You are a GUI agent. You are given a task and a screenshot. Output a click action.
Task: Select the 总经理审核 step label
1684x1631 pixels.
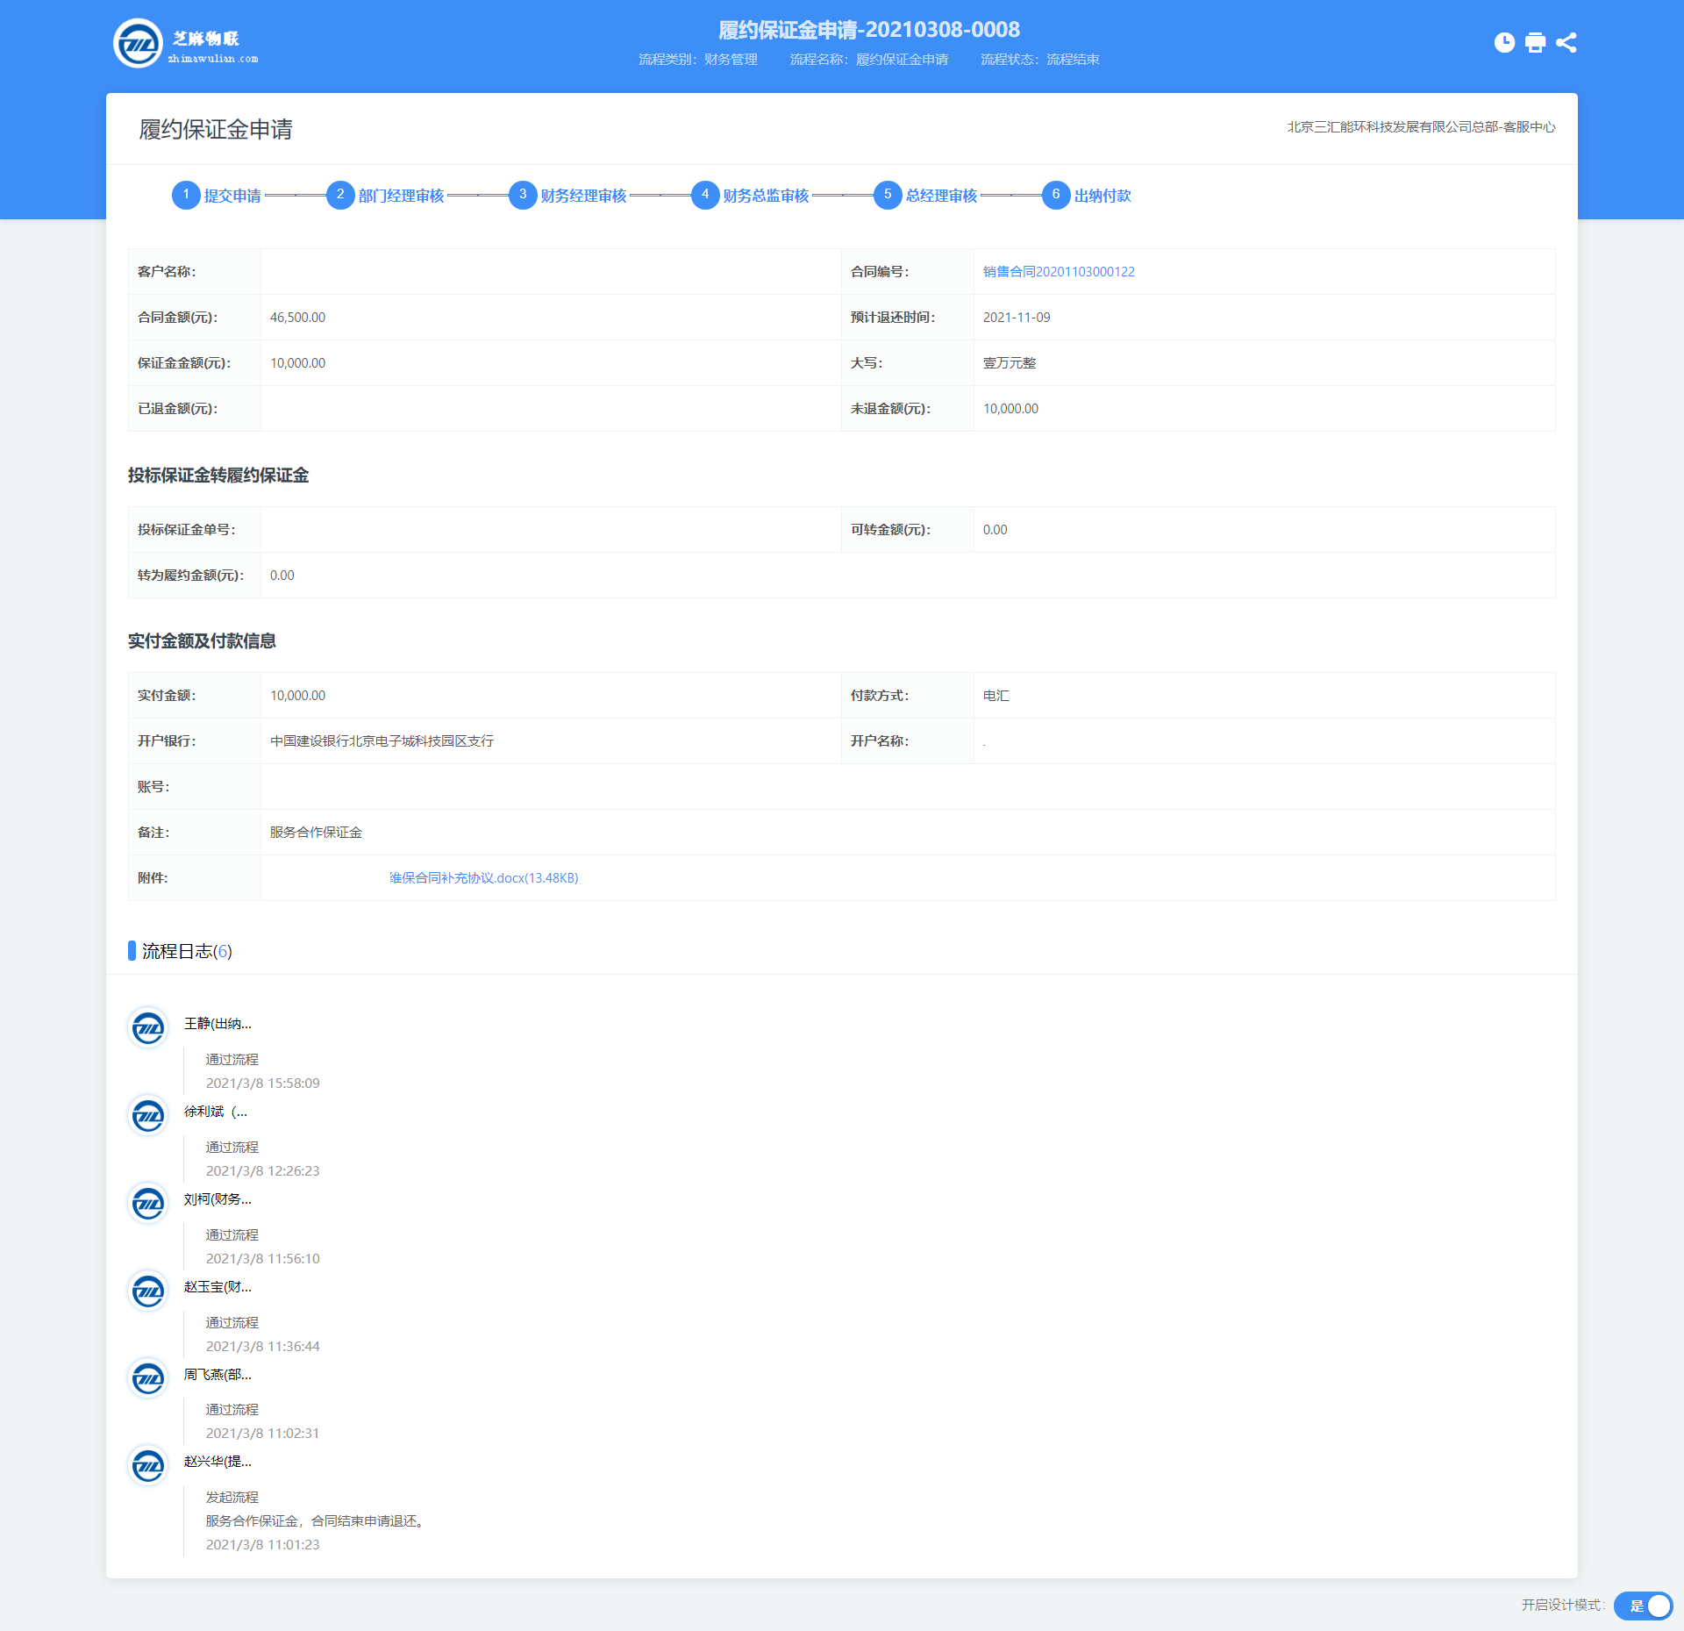941,196
